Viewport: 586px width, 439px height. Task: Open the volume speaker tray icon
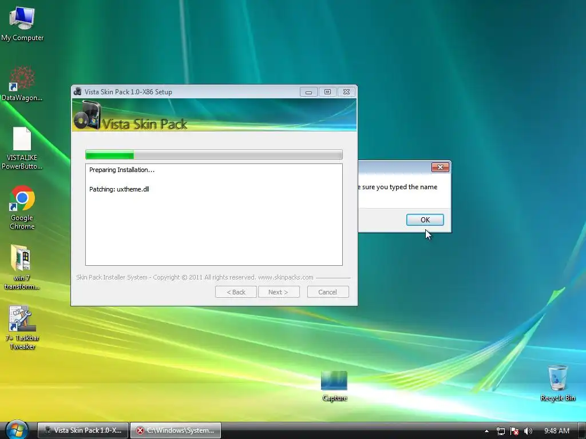pyautogui.click(x=528, y=431)
